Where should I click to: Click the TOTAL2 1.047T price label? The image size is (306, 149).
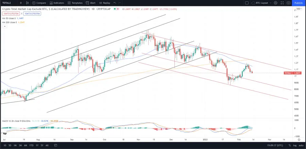[293, 73]
